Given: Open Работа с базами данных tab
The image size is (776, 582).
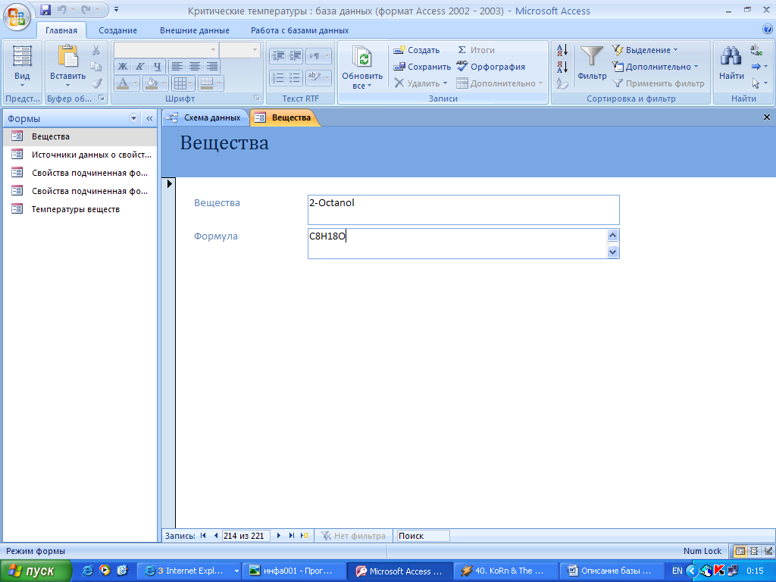Looking at the screenshot, I should pyautogui.click(x=299, y=30).
